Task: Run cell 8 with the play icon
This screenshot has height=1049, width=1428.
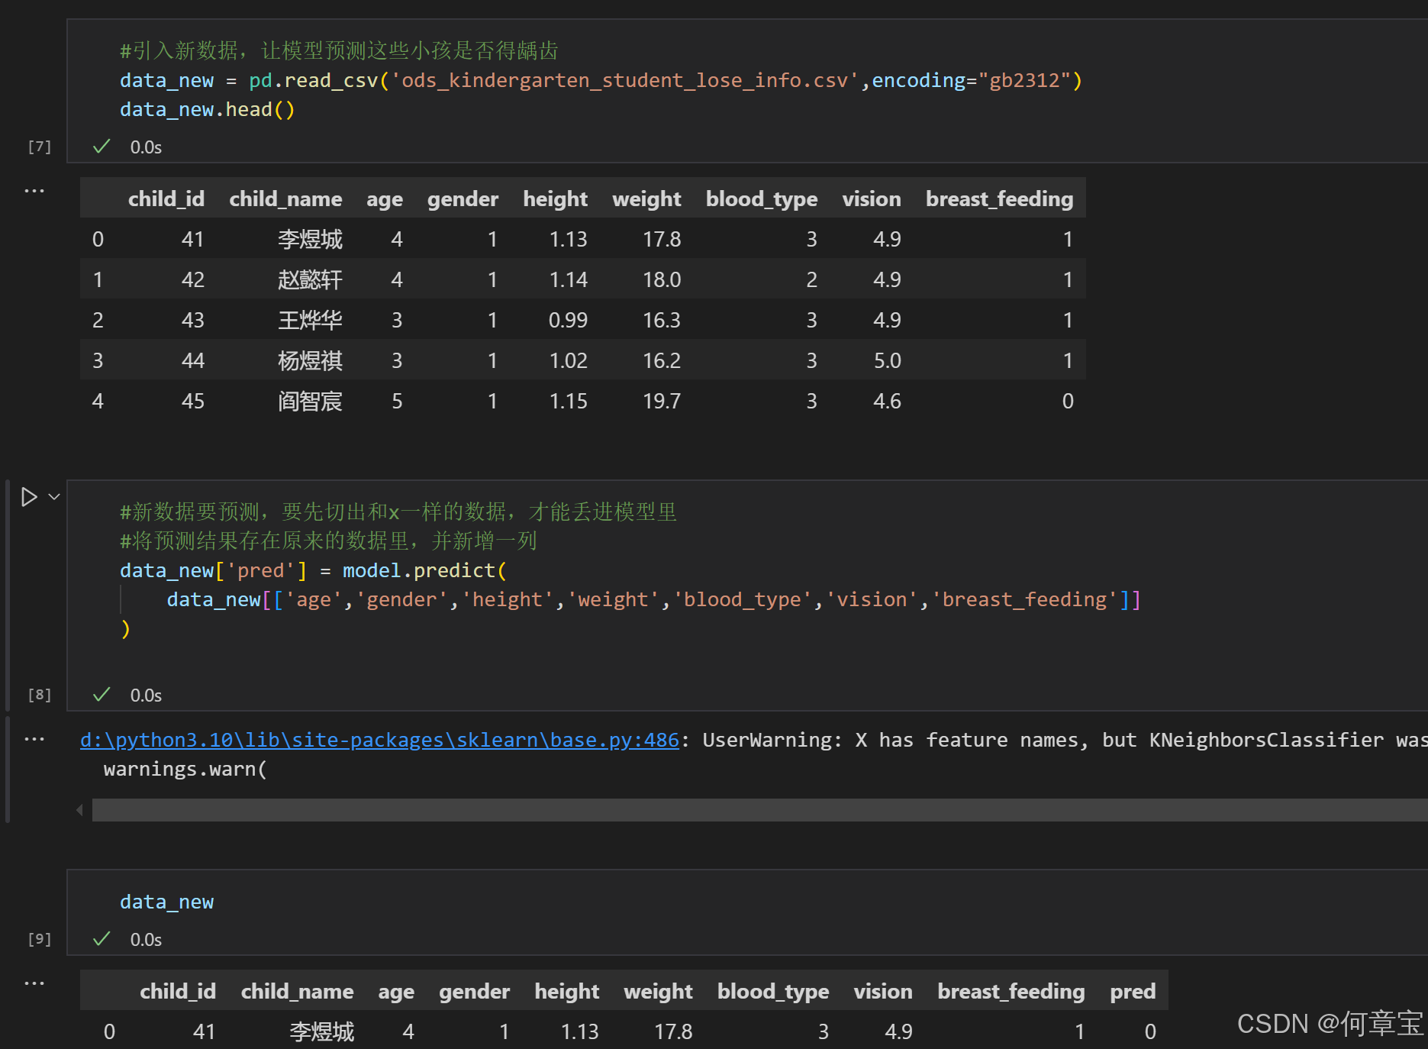Action: [29, 497]
